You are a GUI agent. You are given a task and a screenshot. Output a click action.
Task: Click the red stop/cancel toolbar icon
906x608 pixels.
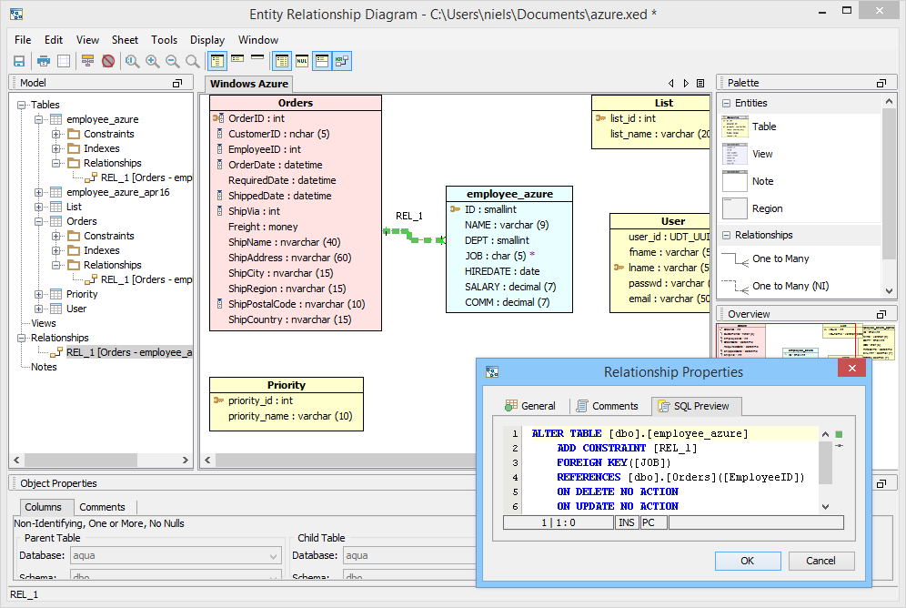pos(108,61)
